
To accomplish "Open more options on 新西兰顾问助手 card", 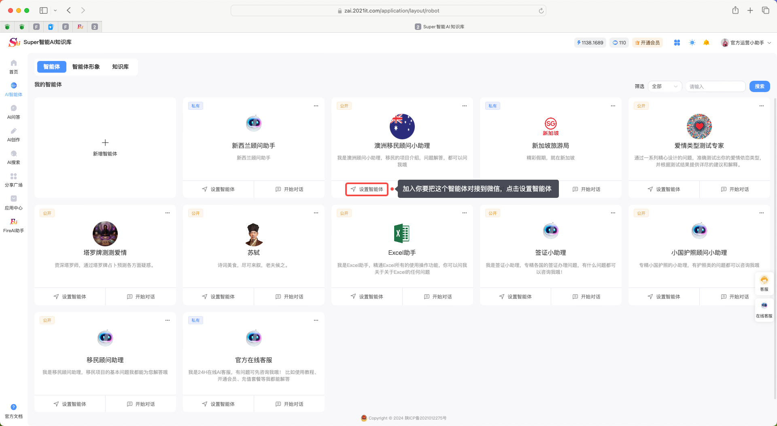I will 316,106.
